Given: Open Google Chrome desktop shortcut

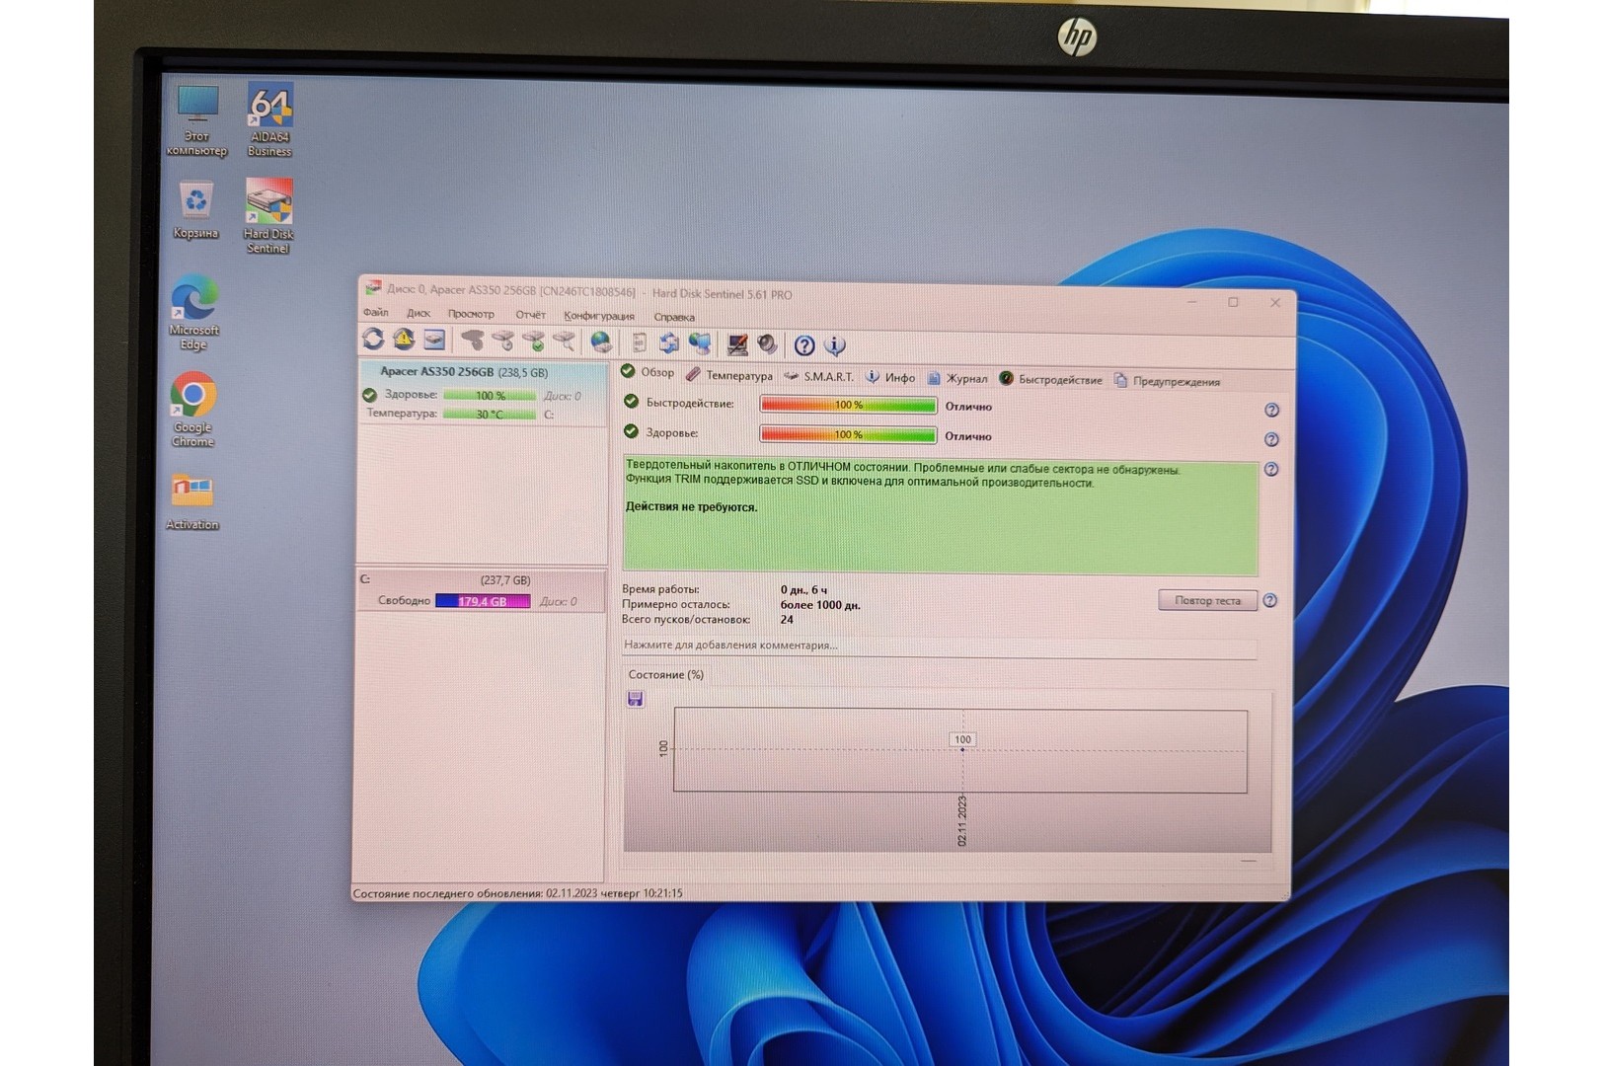Looking at the screenshot, I should pos(193,410).
